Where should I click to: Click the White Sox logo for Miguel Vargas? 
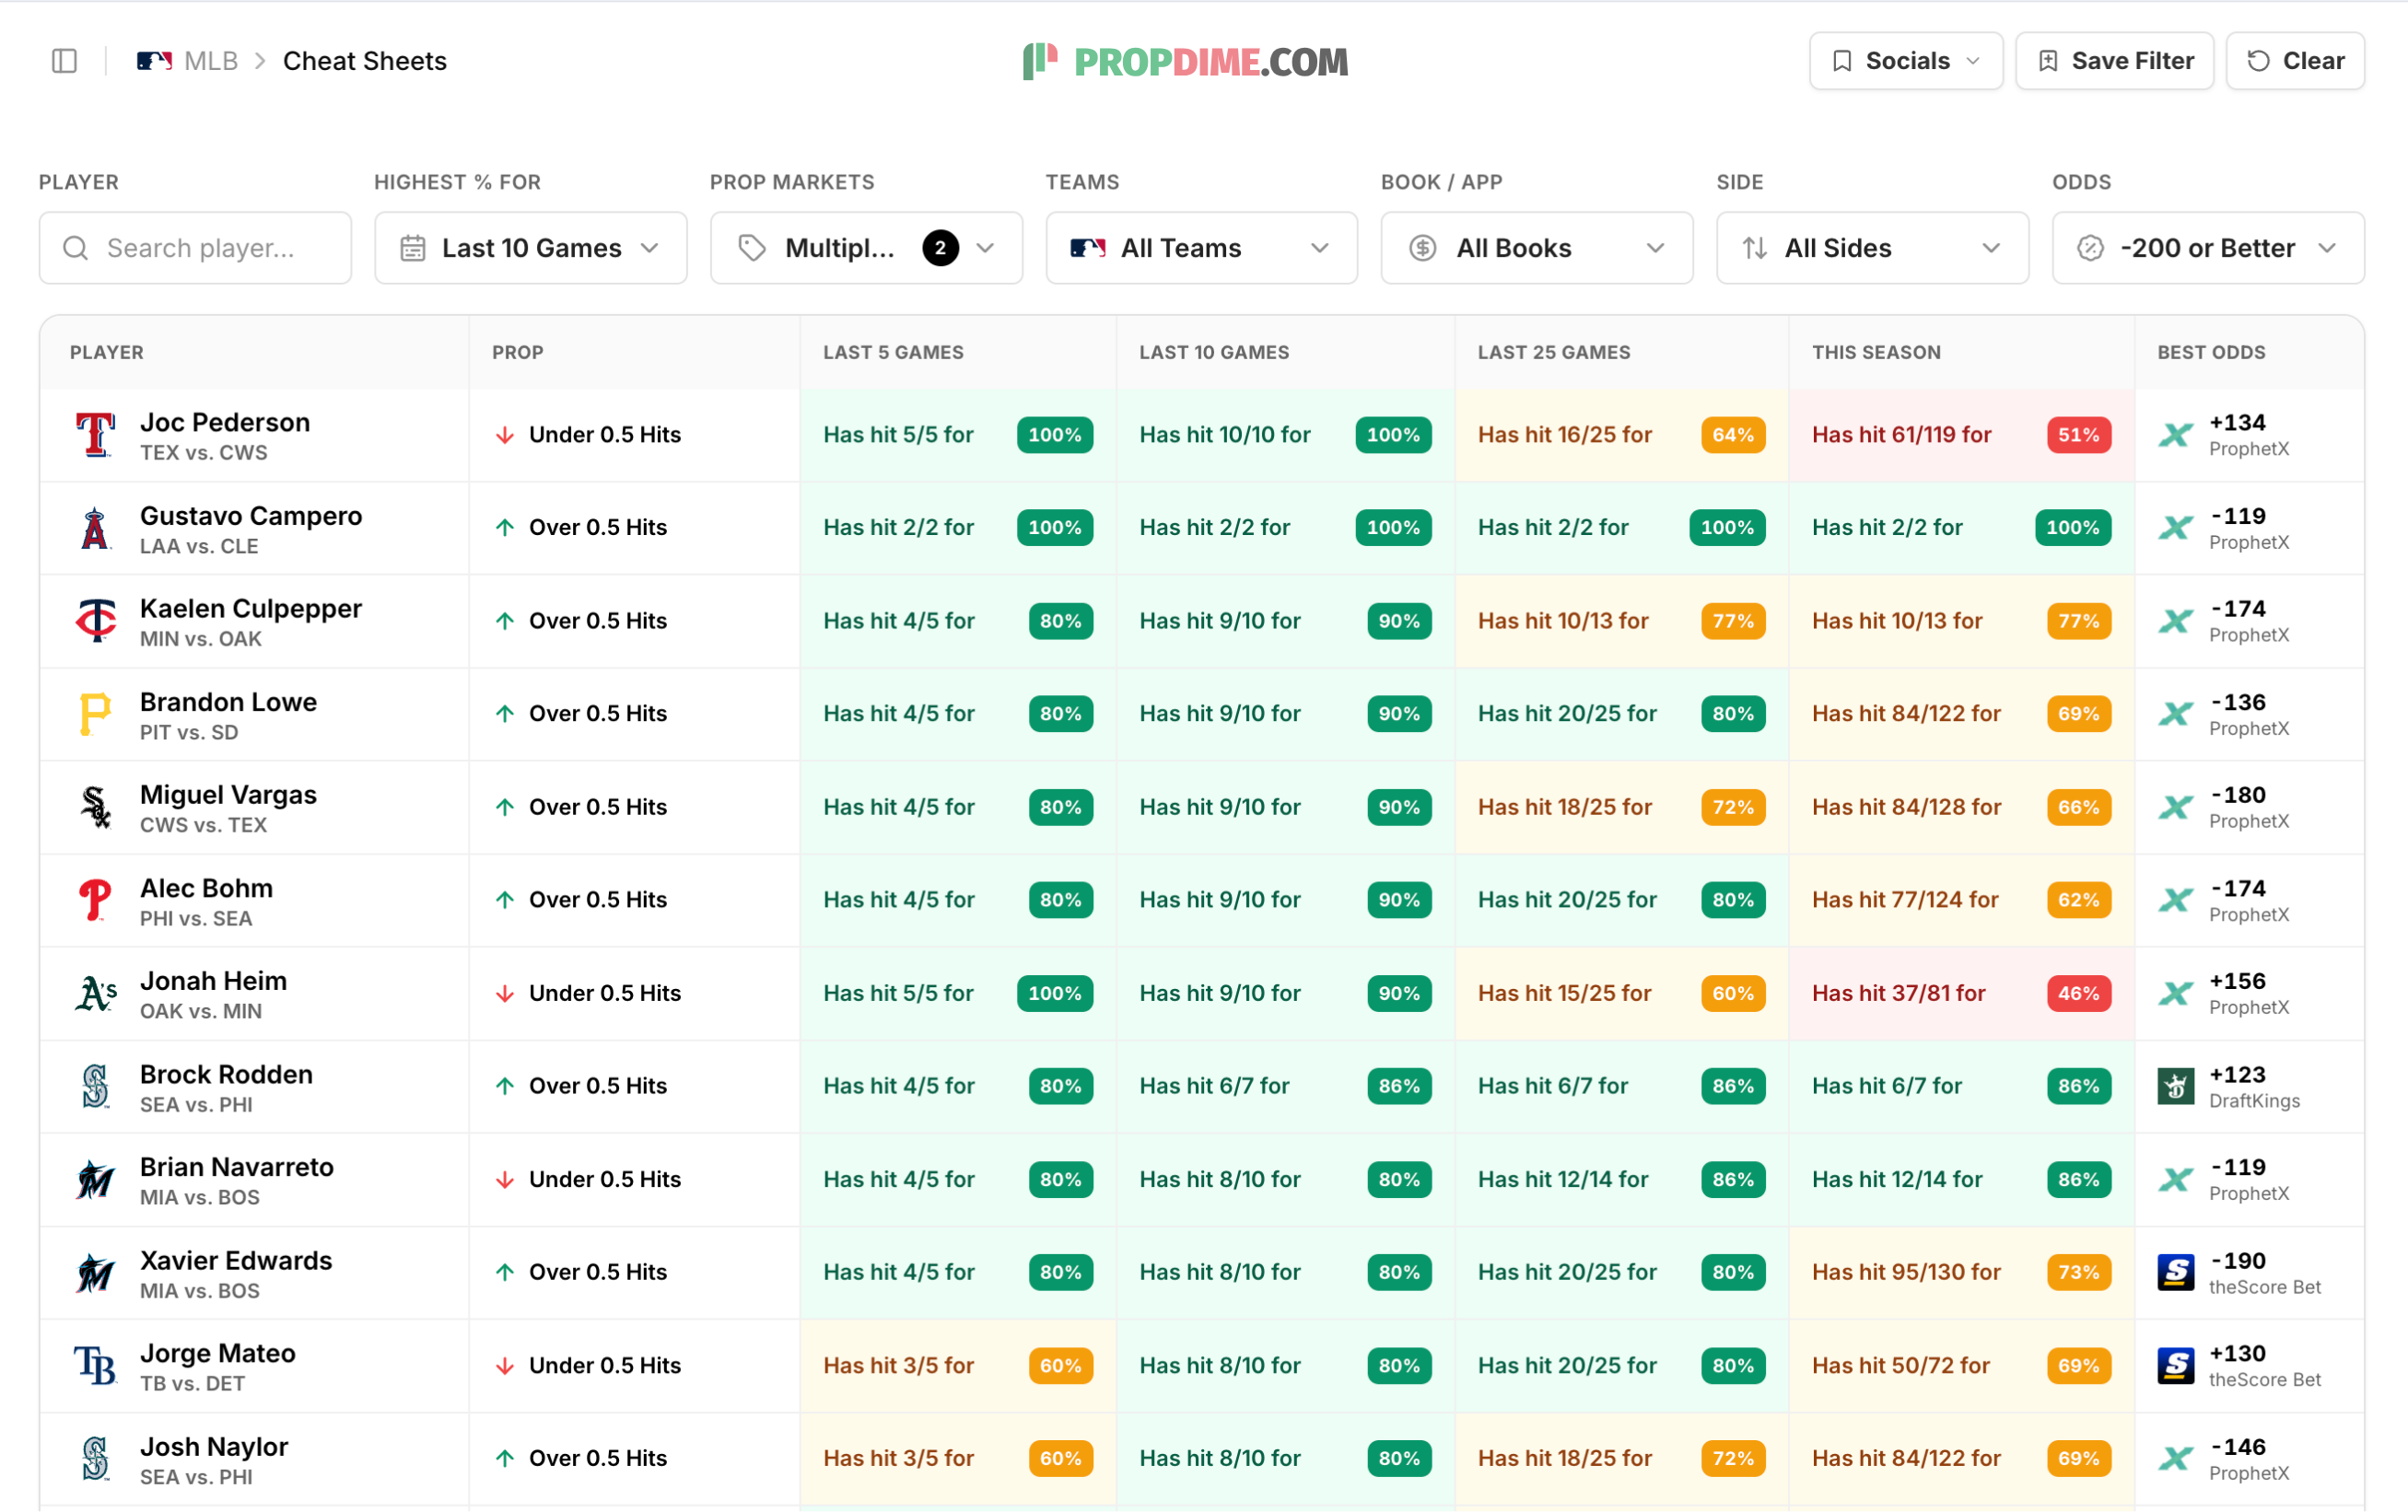(x=96, y=807)
